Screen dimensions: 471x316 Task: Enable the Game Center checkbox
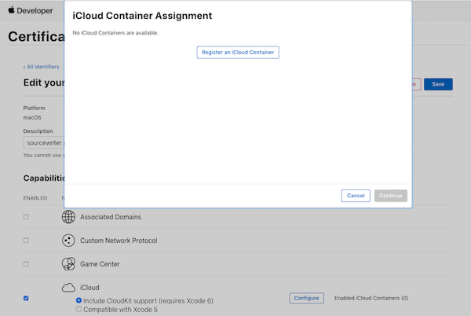pos(26,264)
